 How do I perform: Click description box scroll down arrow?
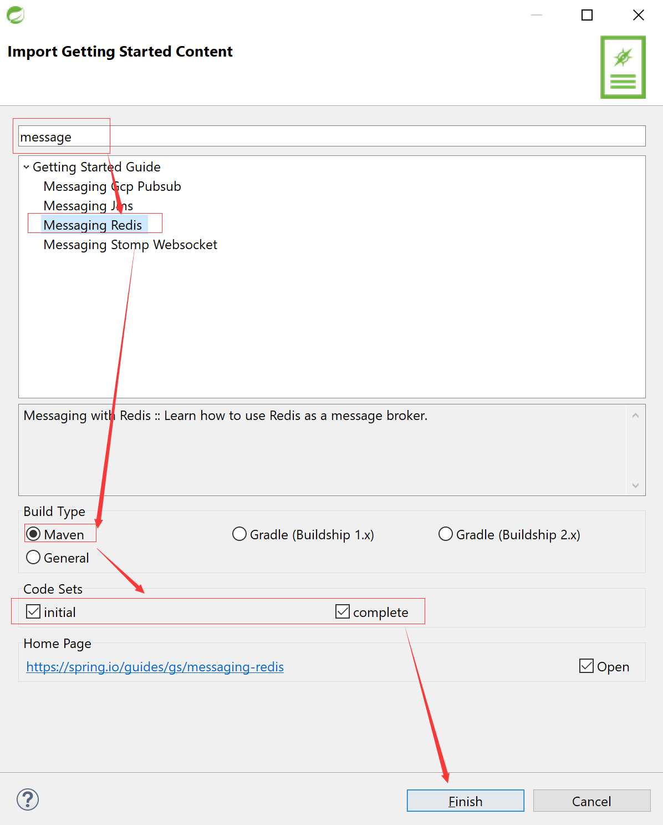(x=635, y=485)
